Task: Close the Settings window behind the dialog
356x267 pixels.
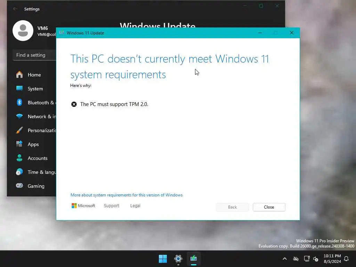Action: (277, 6)
